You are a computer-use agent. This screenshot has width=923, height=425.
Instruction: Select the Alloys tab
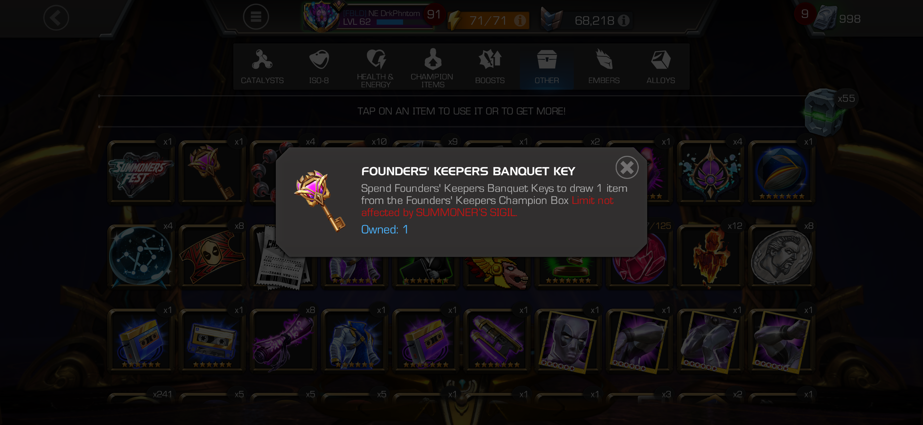click(x=661, y=67)
